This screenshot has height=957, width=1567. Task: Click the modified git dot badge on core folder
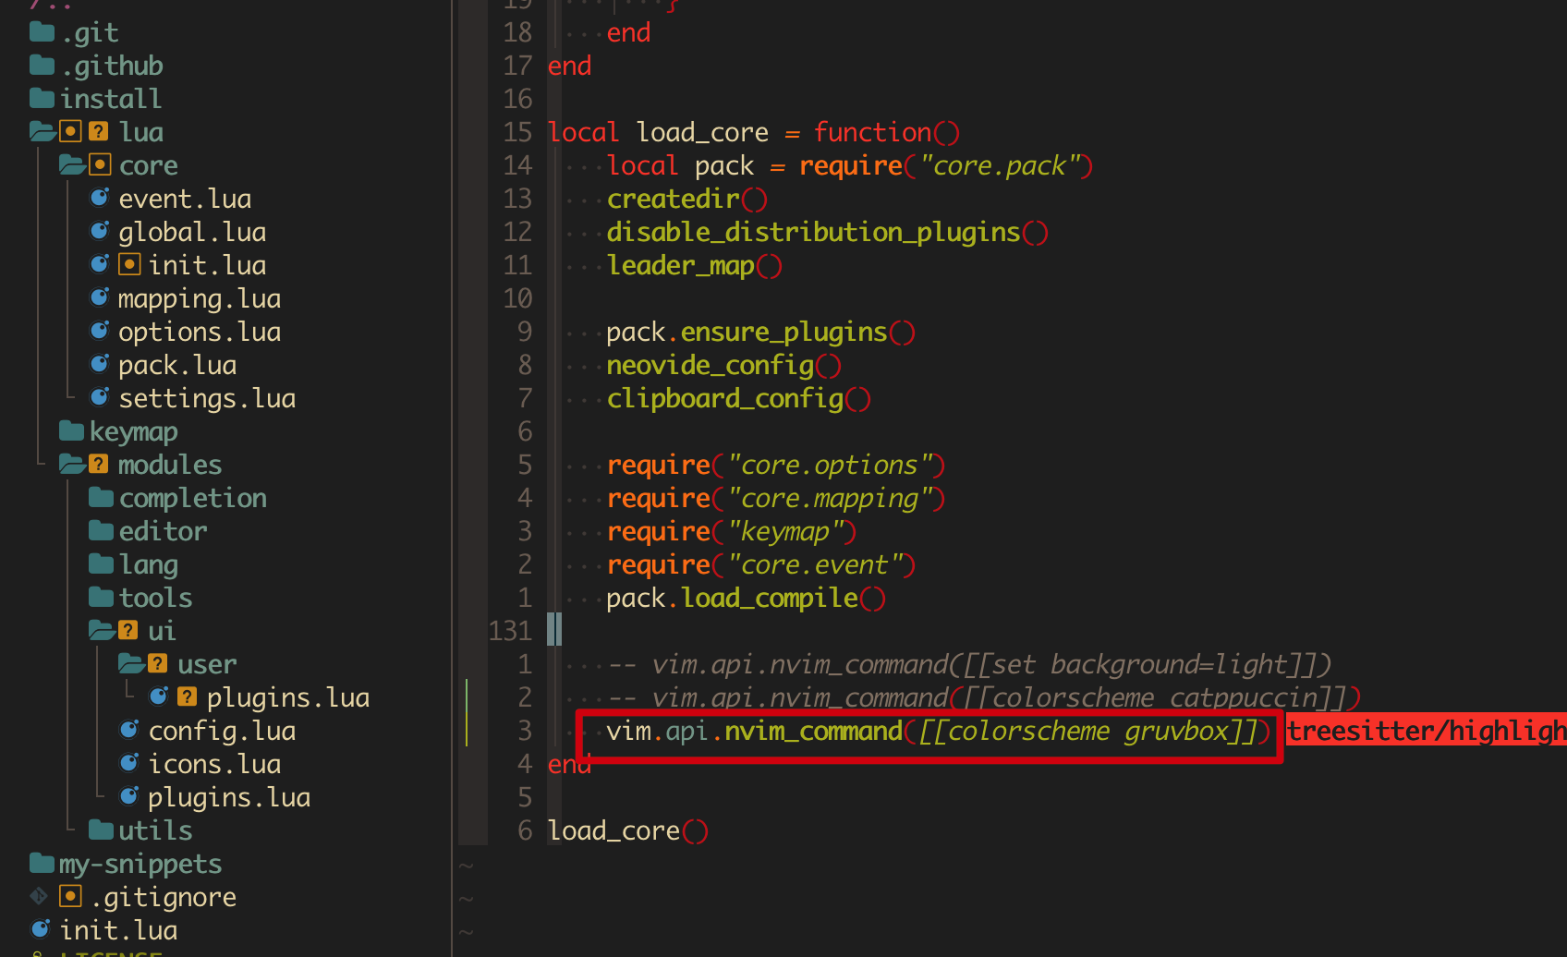[100, 164]
